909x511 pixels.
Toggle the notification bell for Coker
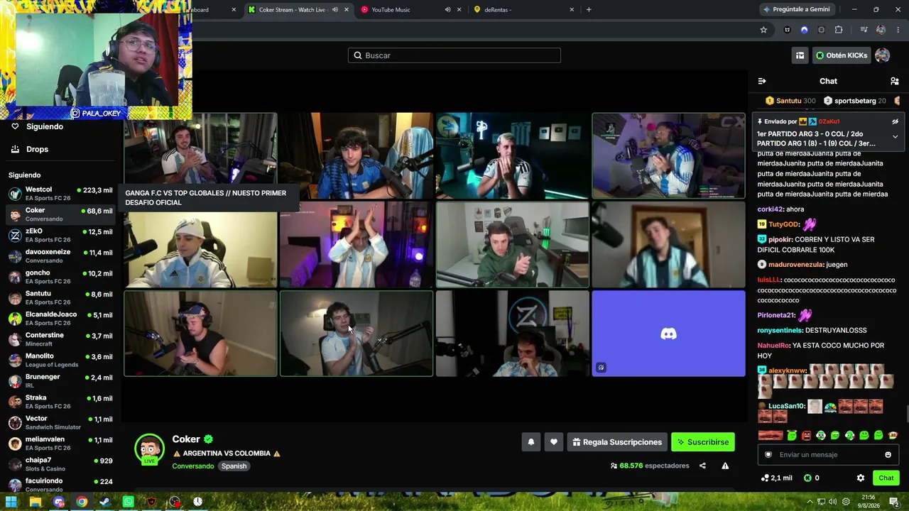tap(530, 442)
